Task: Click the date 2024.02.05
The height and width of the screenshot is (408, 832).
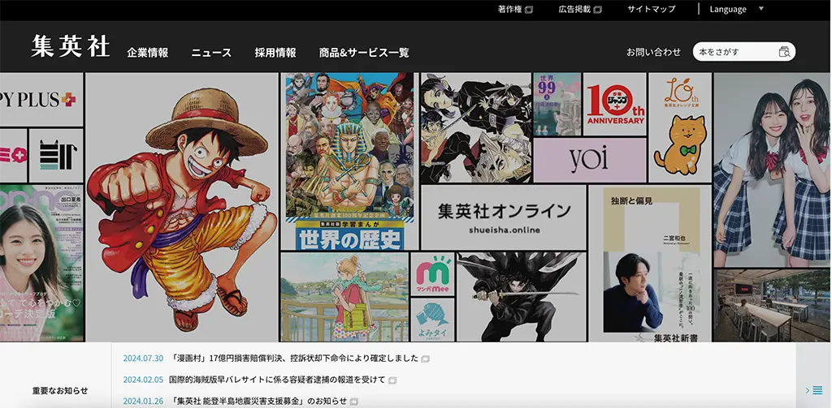Action: [x=143, y=380]
